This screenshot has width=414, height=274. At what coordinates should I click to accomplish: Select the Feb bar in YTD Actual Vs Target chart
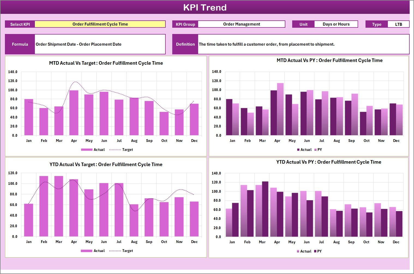44,206
